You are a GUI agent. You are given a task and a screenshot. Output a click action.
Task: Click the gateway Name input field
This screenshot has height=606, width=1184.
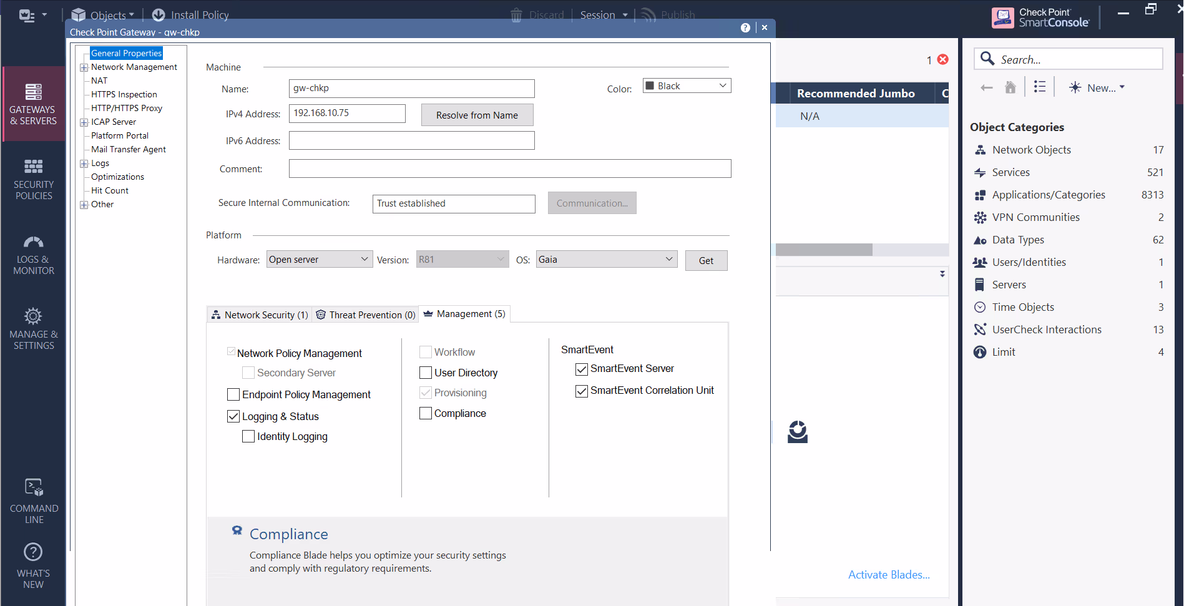click(411, 88)
